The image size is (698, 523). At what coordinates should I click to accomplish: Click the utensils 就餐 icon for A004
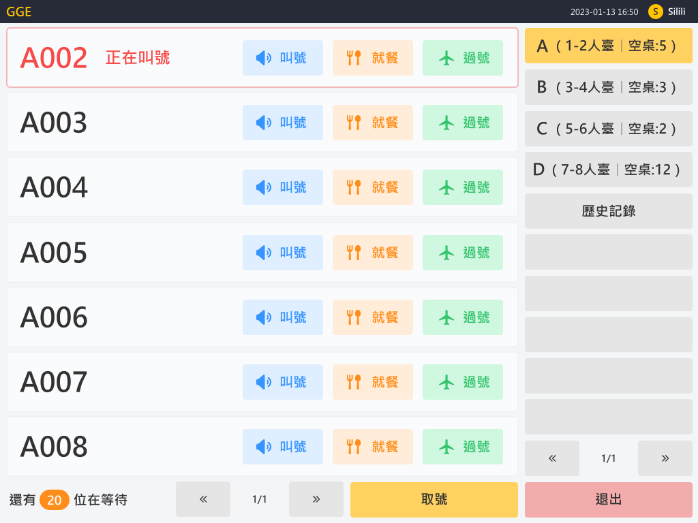(x=353, y=187)
